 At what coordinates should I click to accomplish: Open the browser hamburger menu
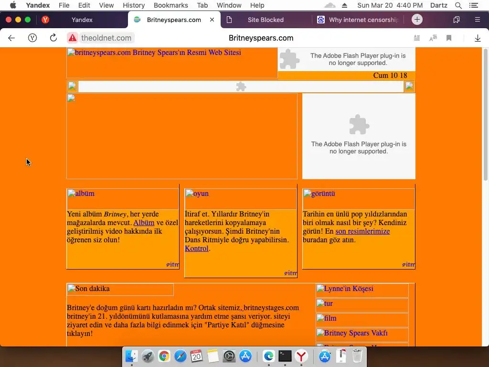click(x=477, y=20)
